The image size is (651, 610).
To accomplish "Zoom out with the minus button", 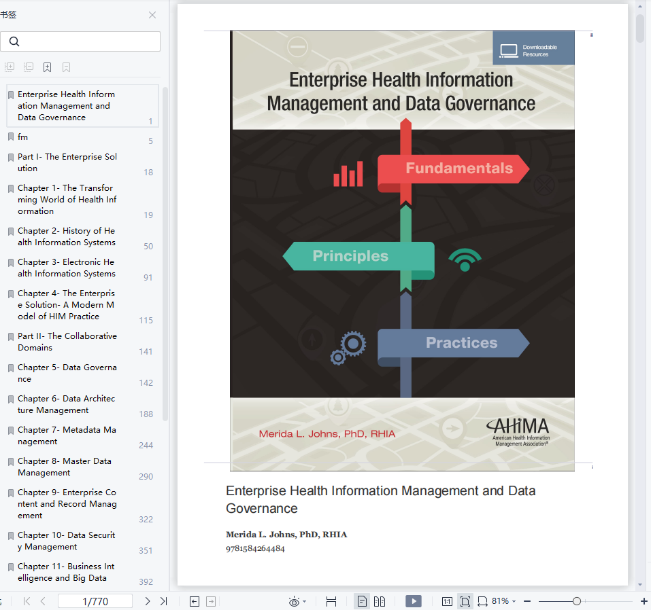I will pos(527,601).
